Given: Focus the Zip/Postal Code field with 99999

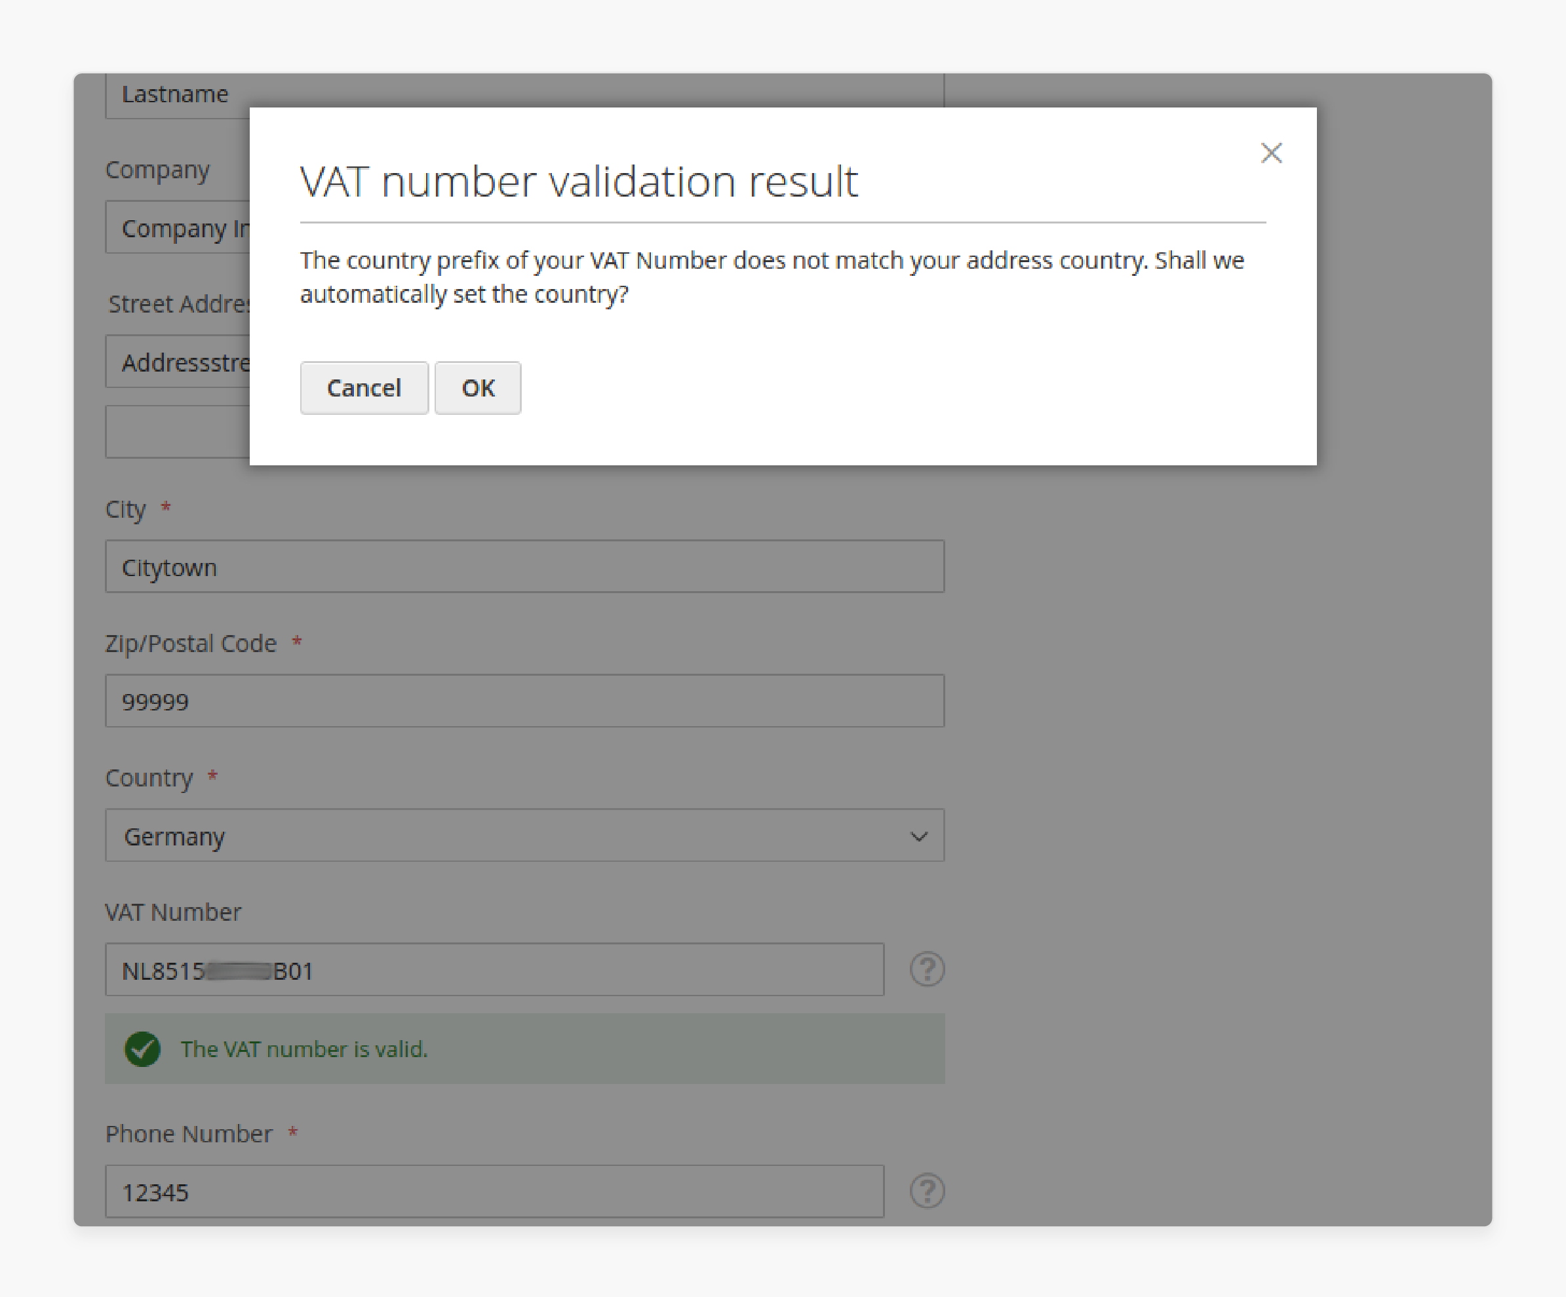Looking at the screenshot, I should coord(525,701).
